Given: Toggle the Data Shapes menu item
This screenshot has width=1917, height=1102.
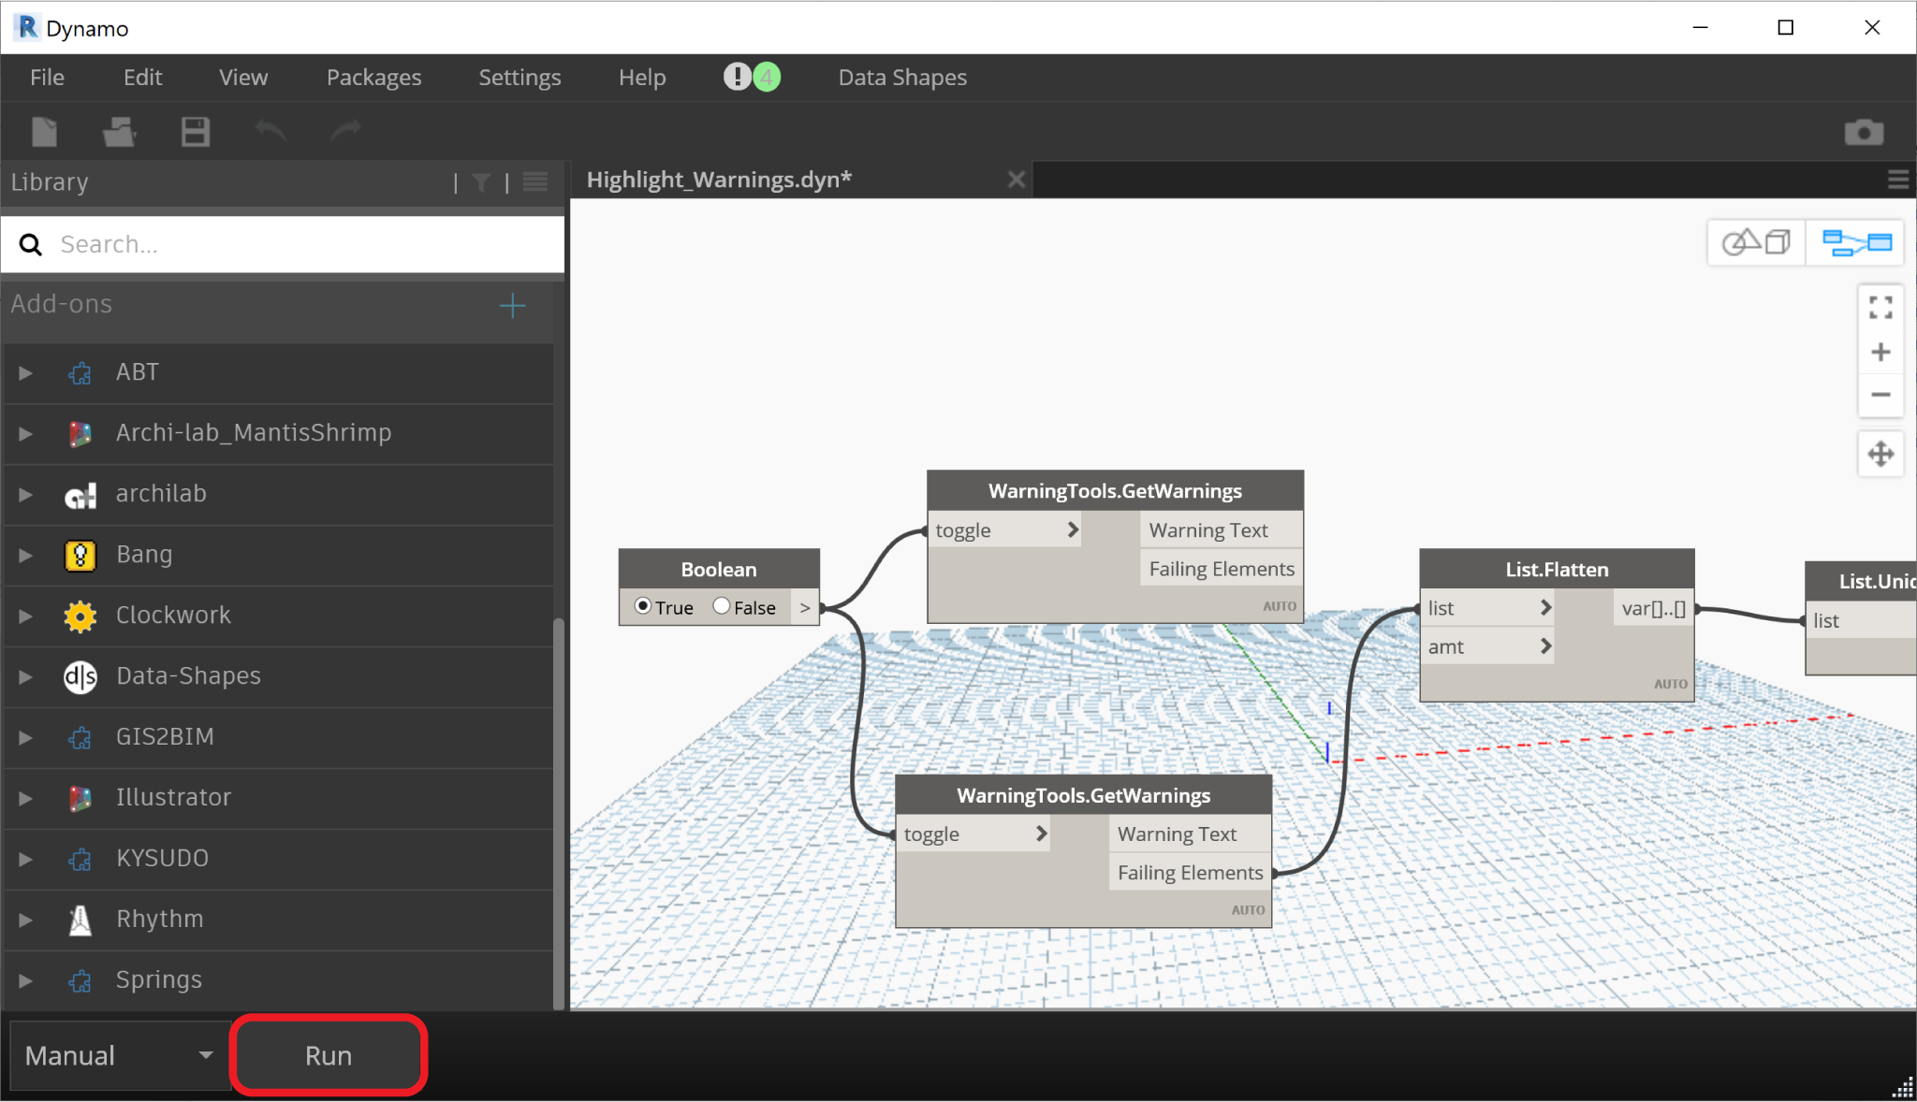Looking at the screenshot, I should pyautogui.click(x=902, y=77).
